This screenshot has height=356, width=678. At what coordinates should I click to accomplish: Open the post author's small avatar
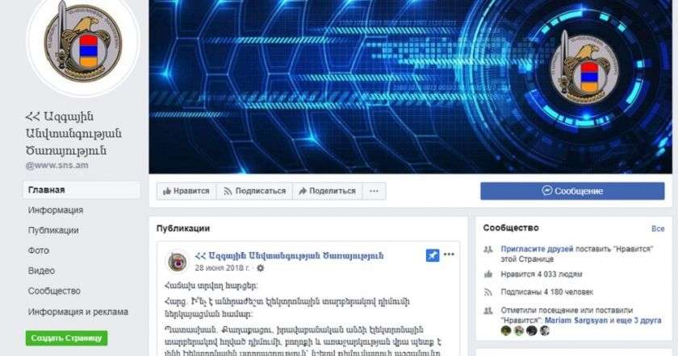pyautogui.click(x=177, y=262)
